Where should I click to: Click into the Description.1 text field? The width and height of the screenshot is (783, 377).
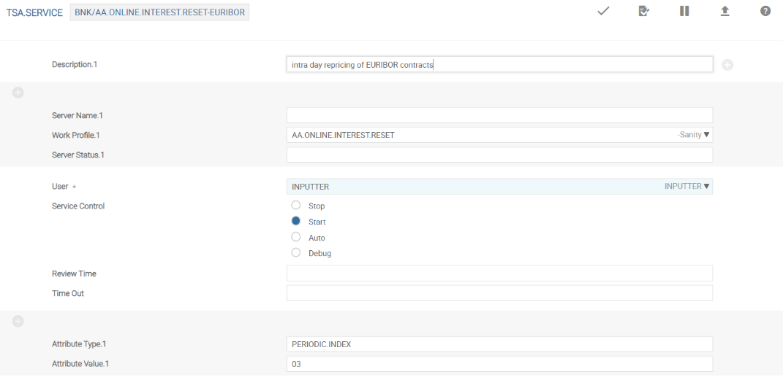click(499, 65)
